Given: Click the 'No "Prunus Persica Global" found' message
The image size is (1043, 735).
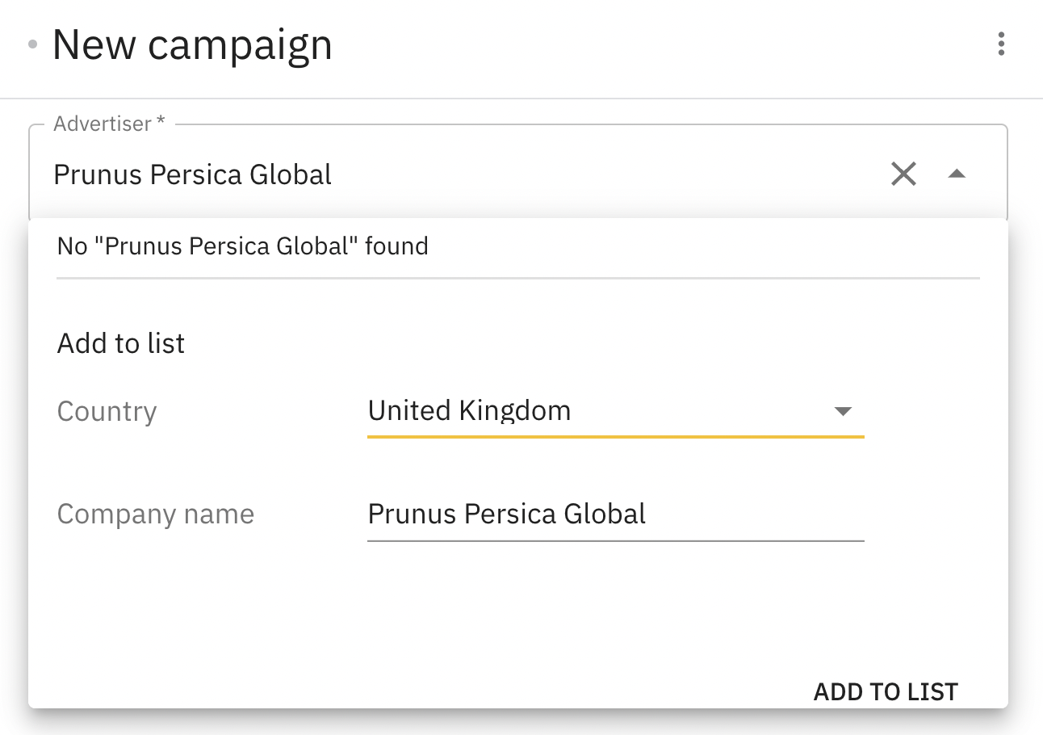Looking at the screenshot, I should point(242,246).
